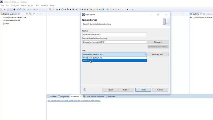Click the link to create a new server
This screenshot has height=120, width=213.
pyautogui.click(x=74, y=101)
